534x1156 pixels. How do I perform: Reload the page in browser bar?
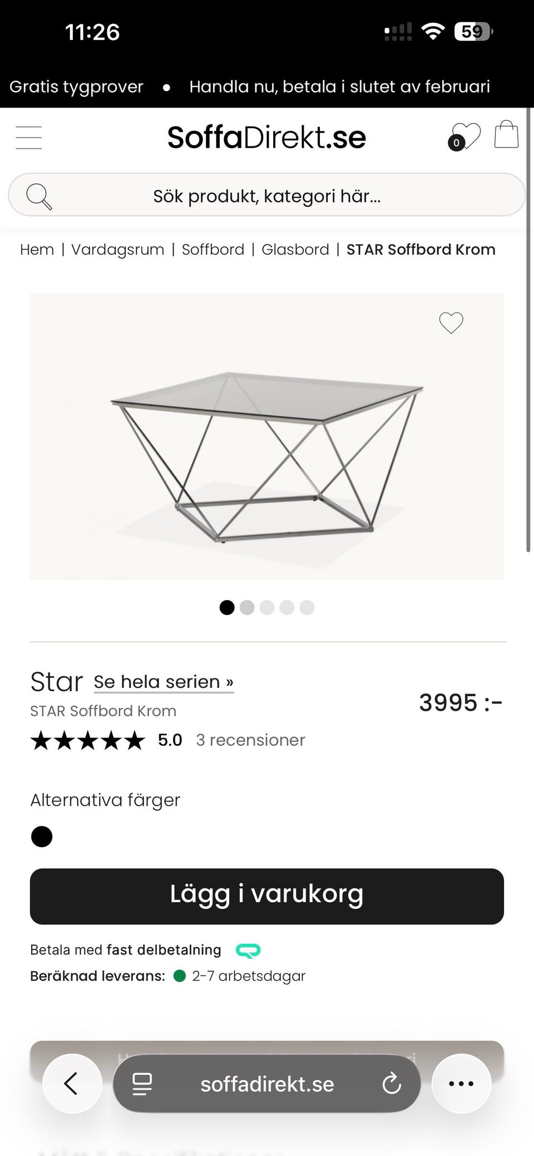pyautogui.click(x=392, y=1084)
